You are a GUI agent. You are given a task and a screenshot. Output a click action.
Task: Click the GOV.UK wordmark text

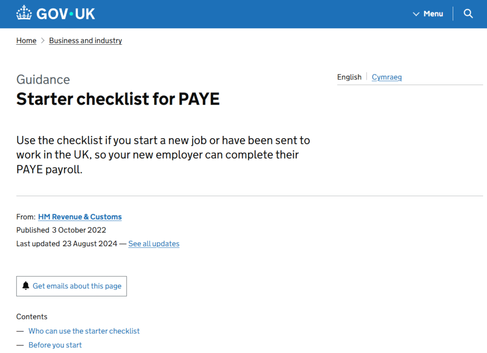tap(66, 14)
